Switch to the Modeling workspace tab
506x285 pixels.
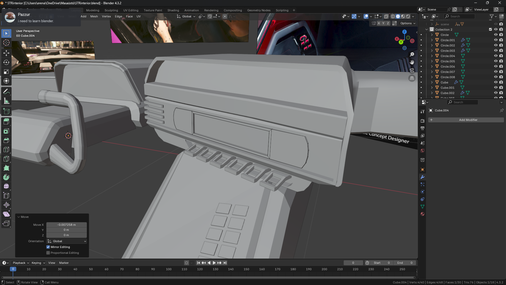click(92, 10)
